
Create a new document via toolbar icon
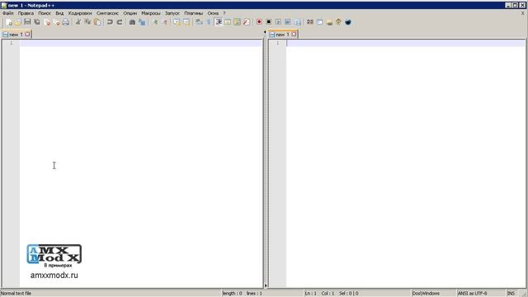click(x=9, y=22)
